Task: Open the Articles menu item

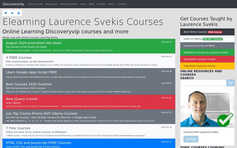Action: pos(101,4)
